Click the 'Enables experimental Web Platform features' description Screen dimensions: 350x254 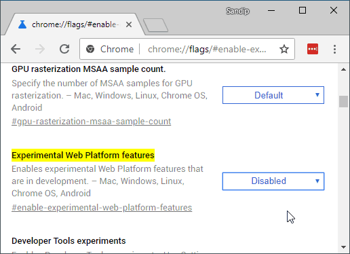[107, 181]
